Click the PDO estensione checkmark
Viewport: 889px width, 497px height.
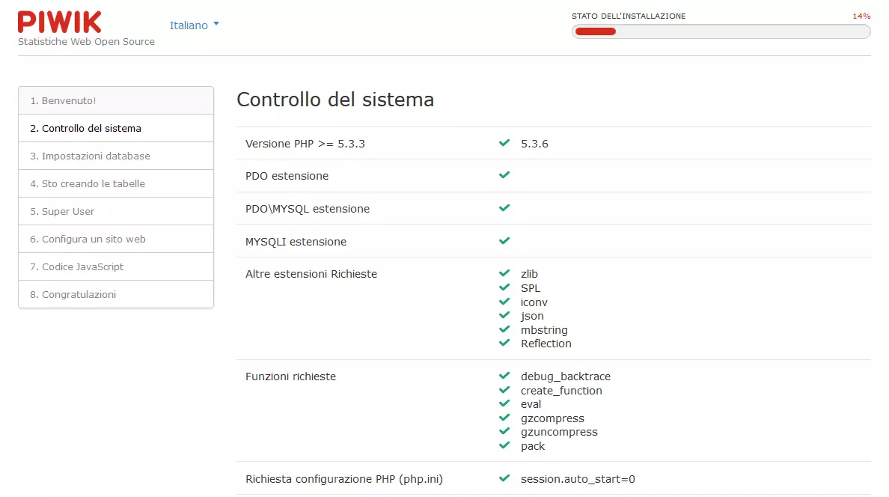point(504,175)
